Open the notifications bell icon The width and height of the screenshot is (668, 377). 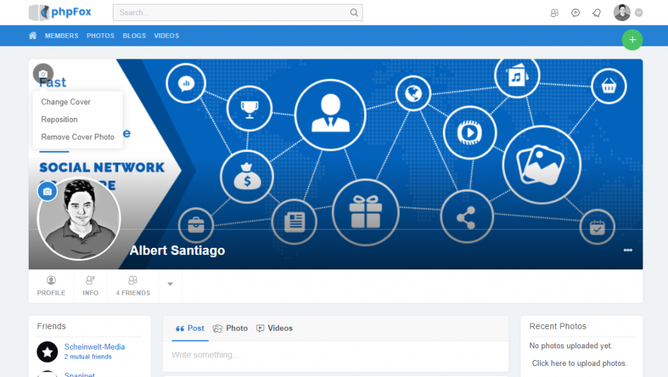coord(596,12)
